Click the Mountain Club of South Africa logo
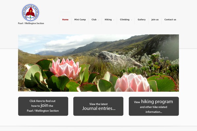 click(x=31, y=12)
